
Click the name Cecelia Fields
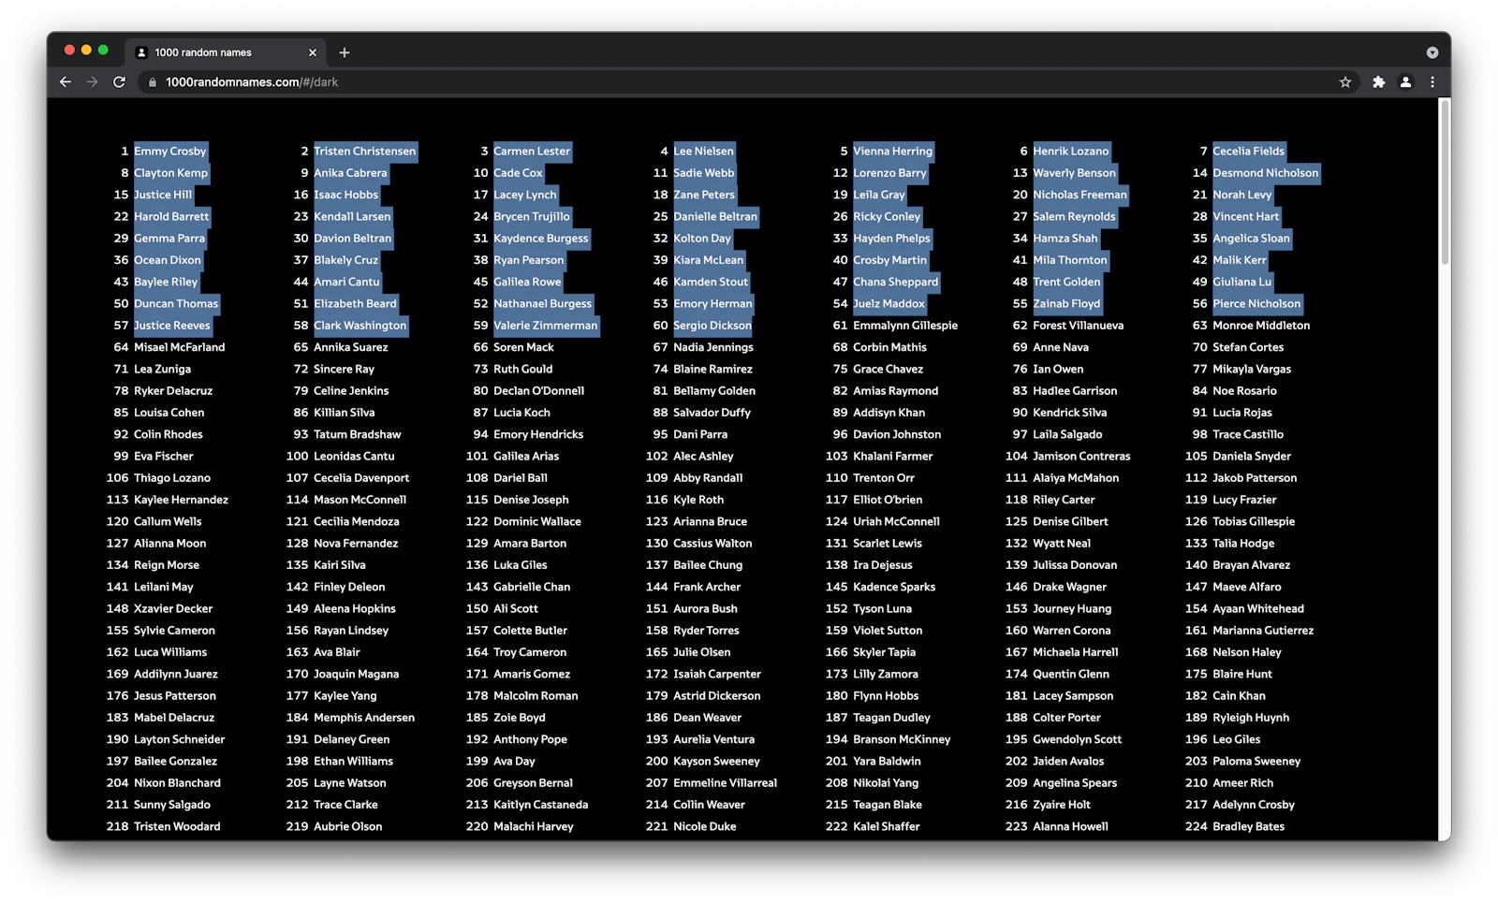(x=1249, y=152)
